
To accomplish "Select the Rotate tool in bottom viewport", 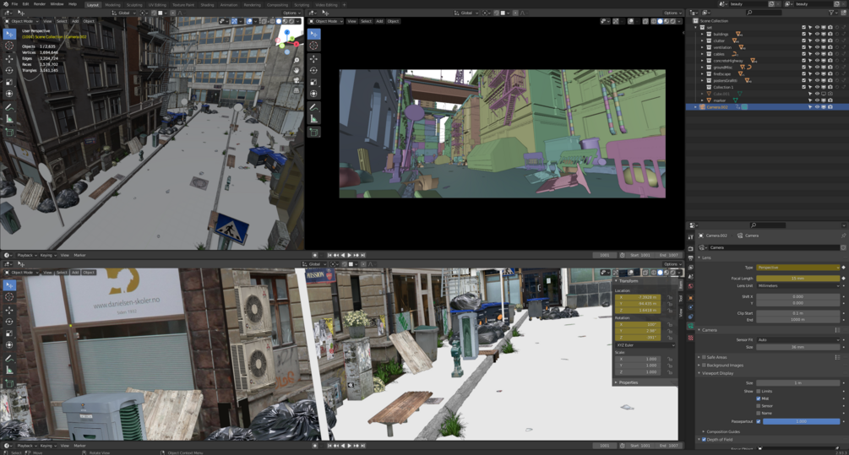I will coord(9,322).
